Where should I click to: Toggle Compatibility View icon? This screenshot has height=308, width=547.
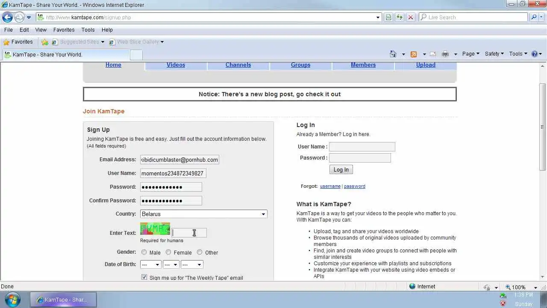click(x=388, y=18)
